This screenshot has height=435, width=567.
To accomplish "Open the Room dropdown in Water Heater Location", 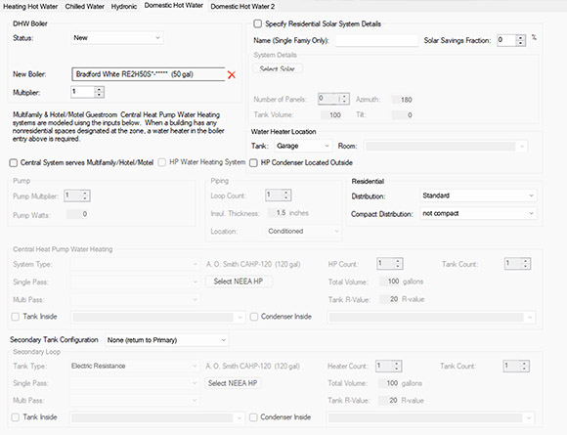I will pos(446,146).
